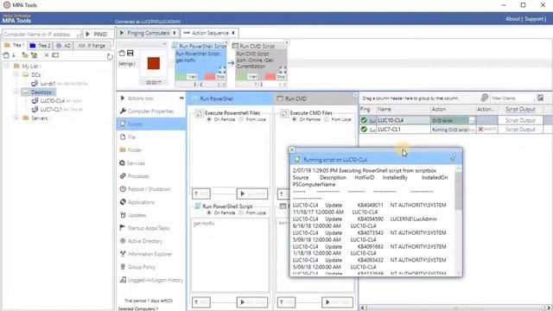Close the Running script on LUC10-CL4 popup
The width and height of the screenshot is (553, 311).
(292, 149)
